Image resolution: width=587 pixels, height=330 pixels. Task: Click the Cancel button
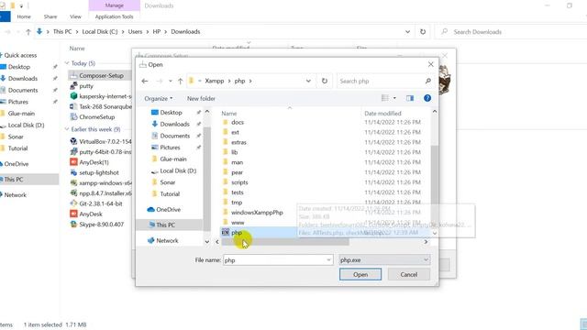coord(408,274)
